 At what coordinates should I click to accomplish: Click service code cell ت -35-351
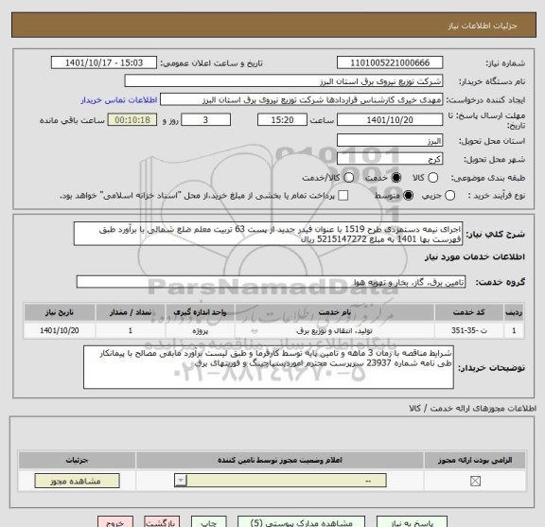469,330
